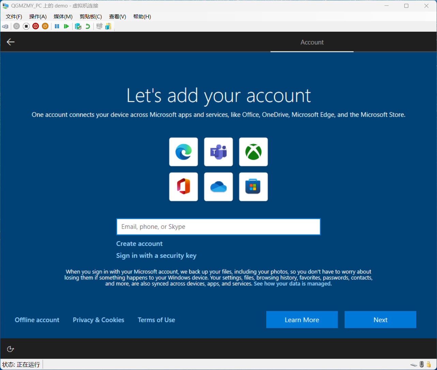Viewport: 437px width, 370px height.
Task: Maximize the VM connection window
Action: point(406,6)
